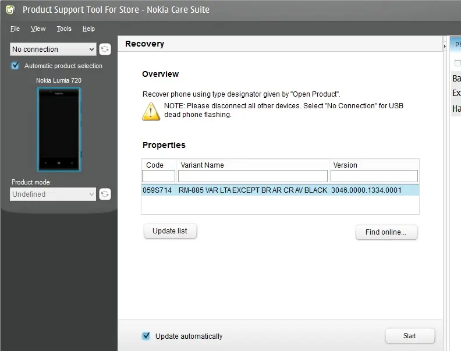Select the Nokia Lumia 720 phone image

tap(59, 129)
